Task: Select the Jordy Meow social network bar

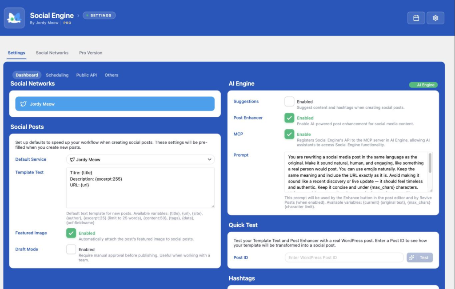Action: (115, 104)
